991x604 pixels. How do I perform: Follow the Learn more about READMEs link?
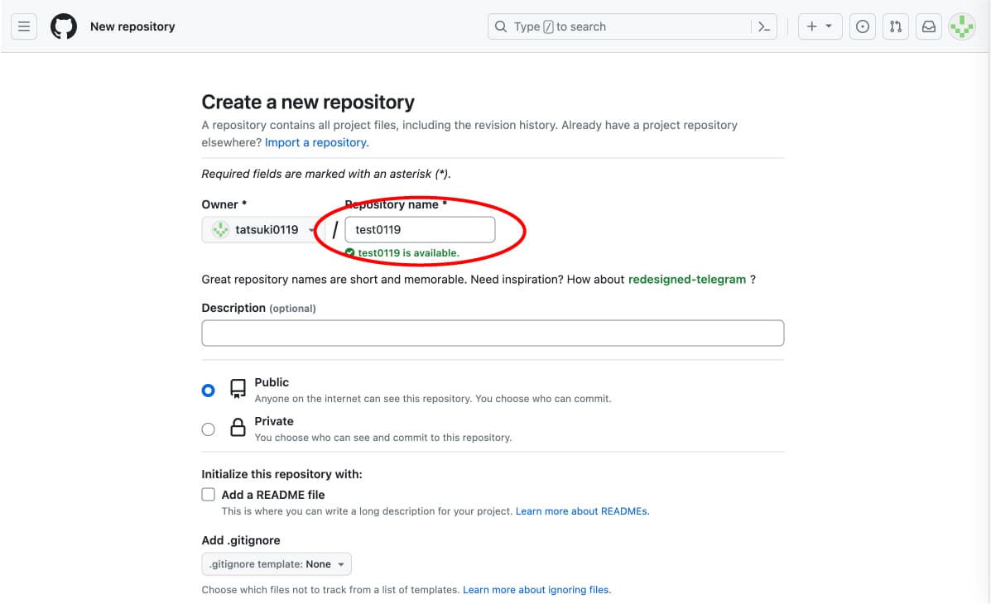pyautogui.click(x=582, y=511)
